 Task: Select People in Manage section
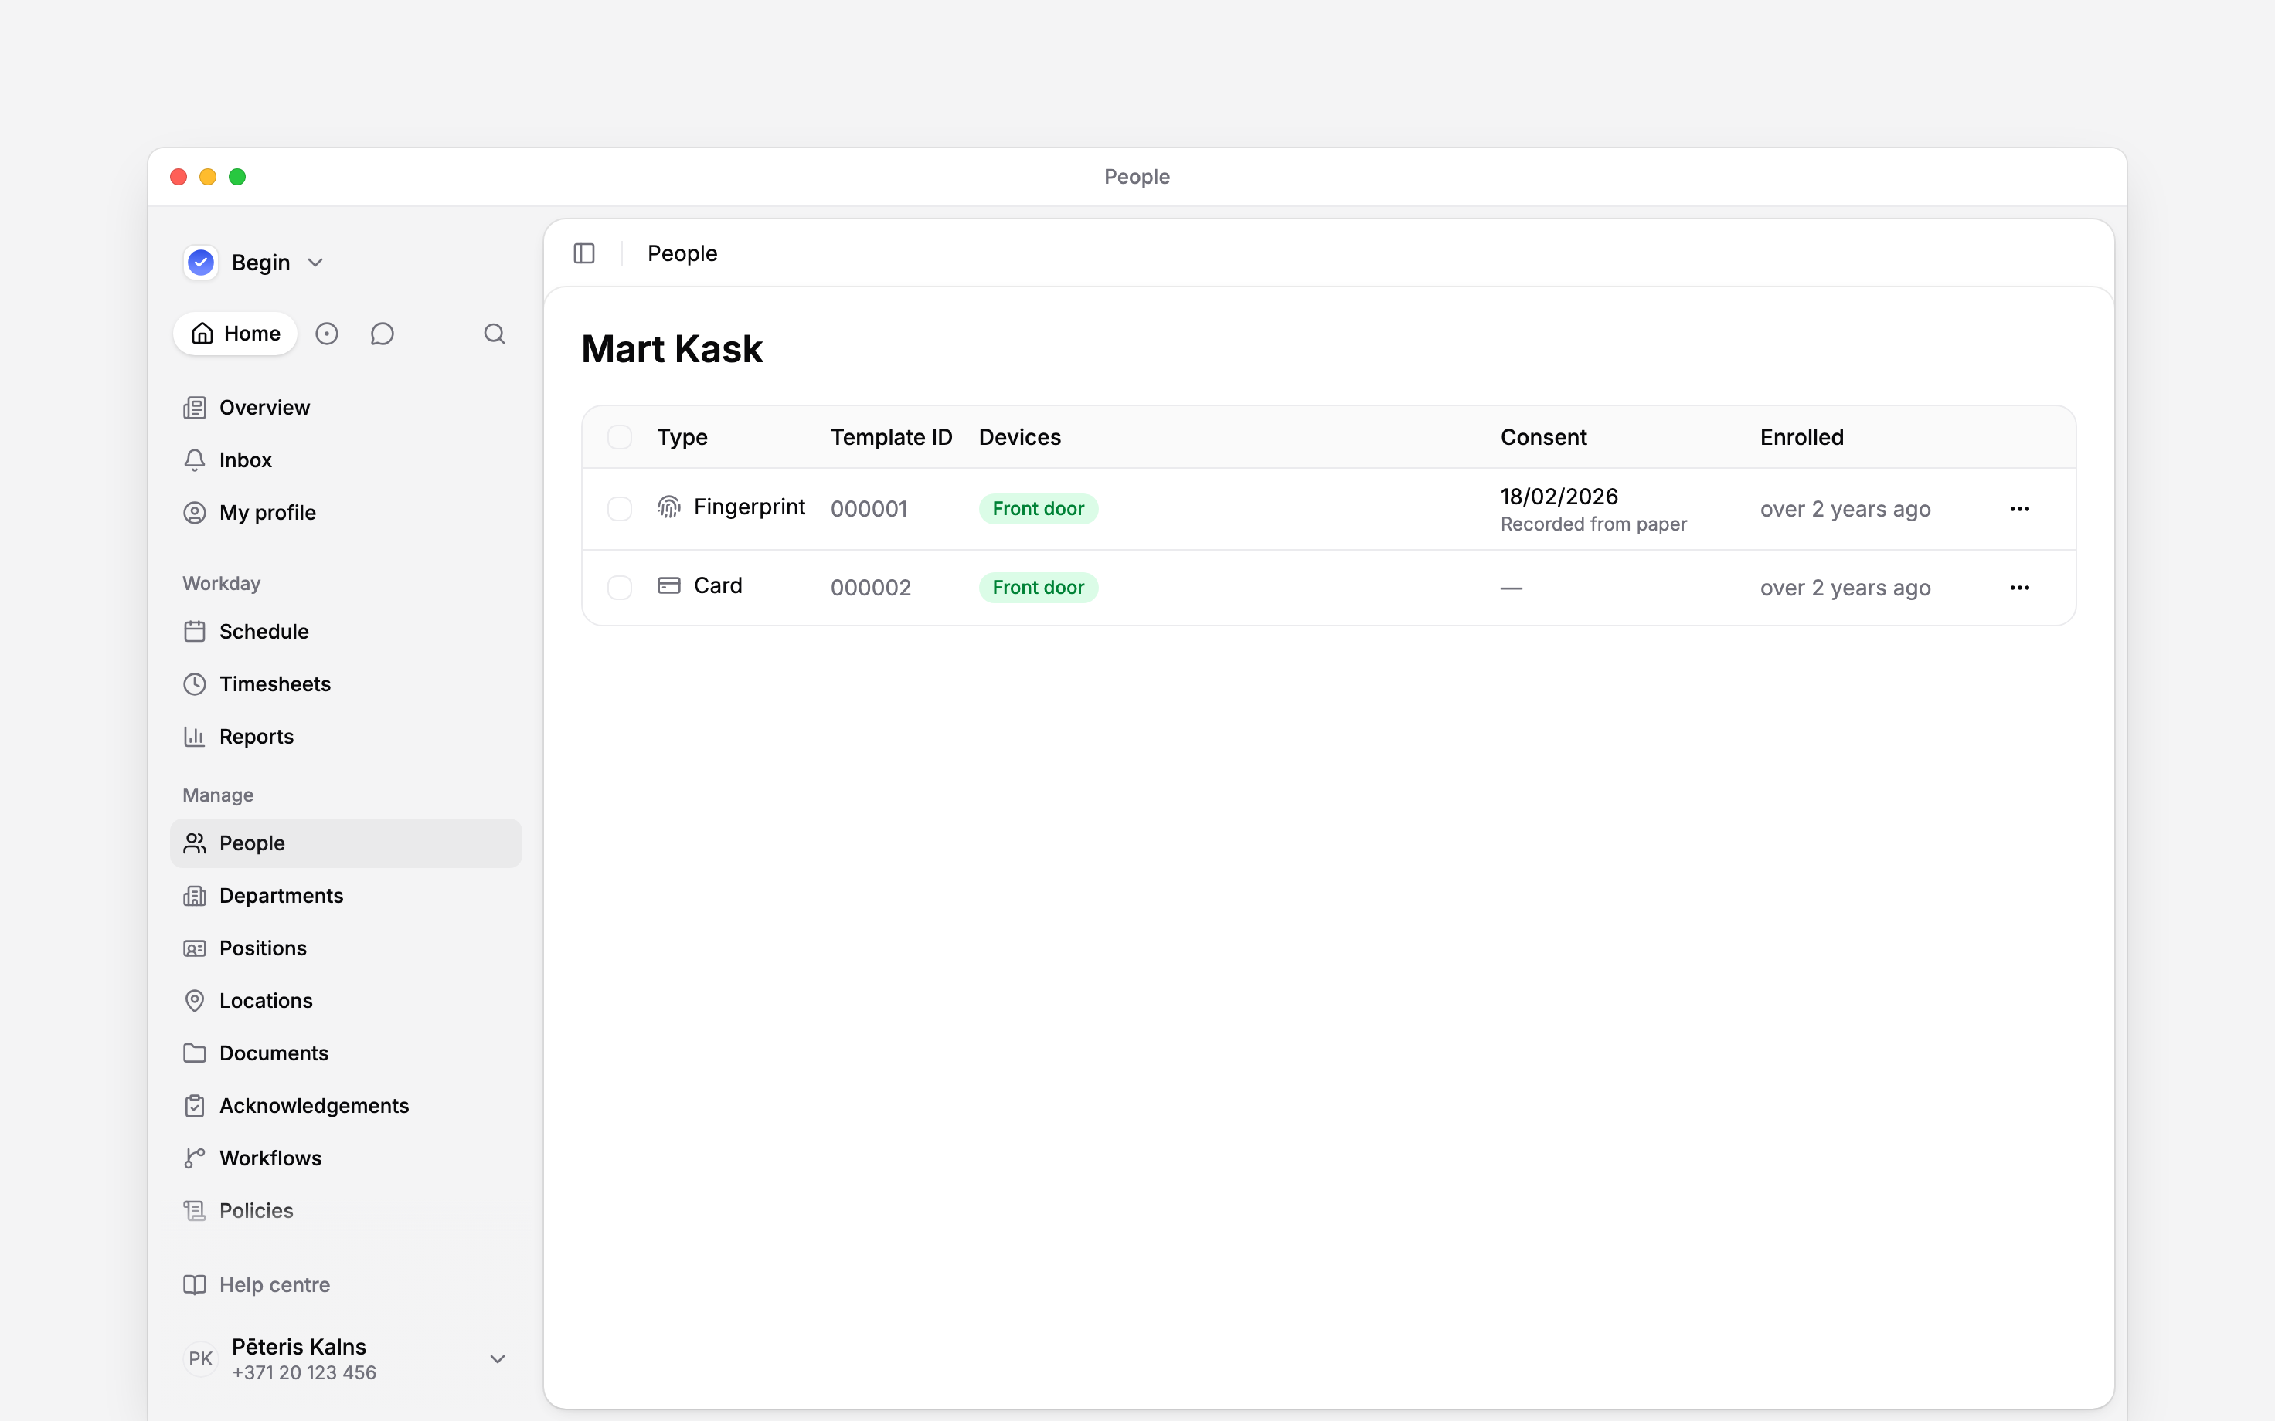[346, 843]
